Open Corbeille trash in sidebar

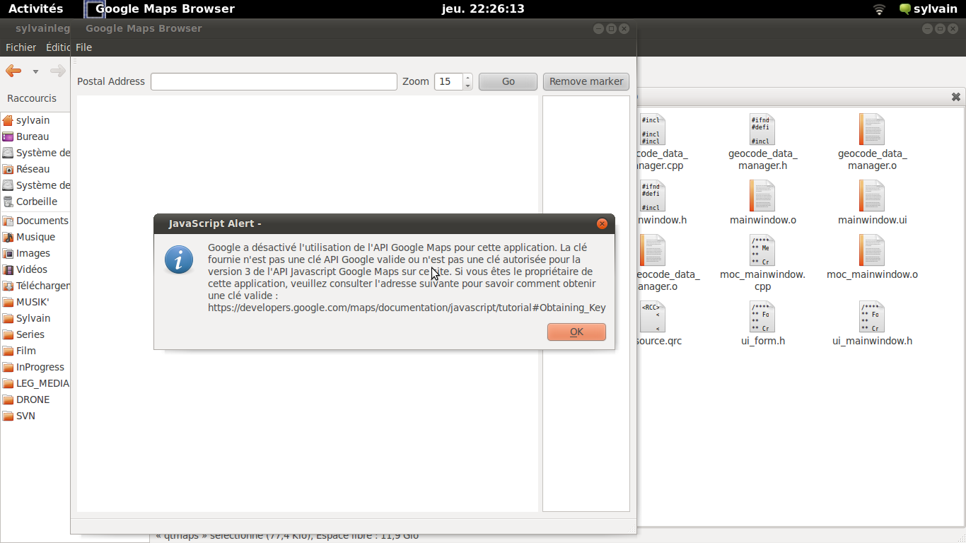36,202
